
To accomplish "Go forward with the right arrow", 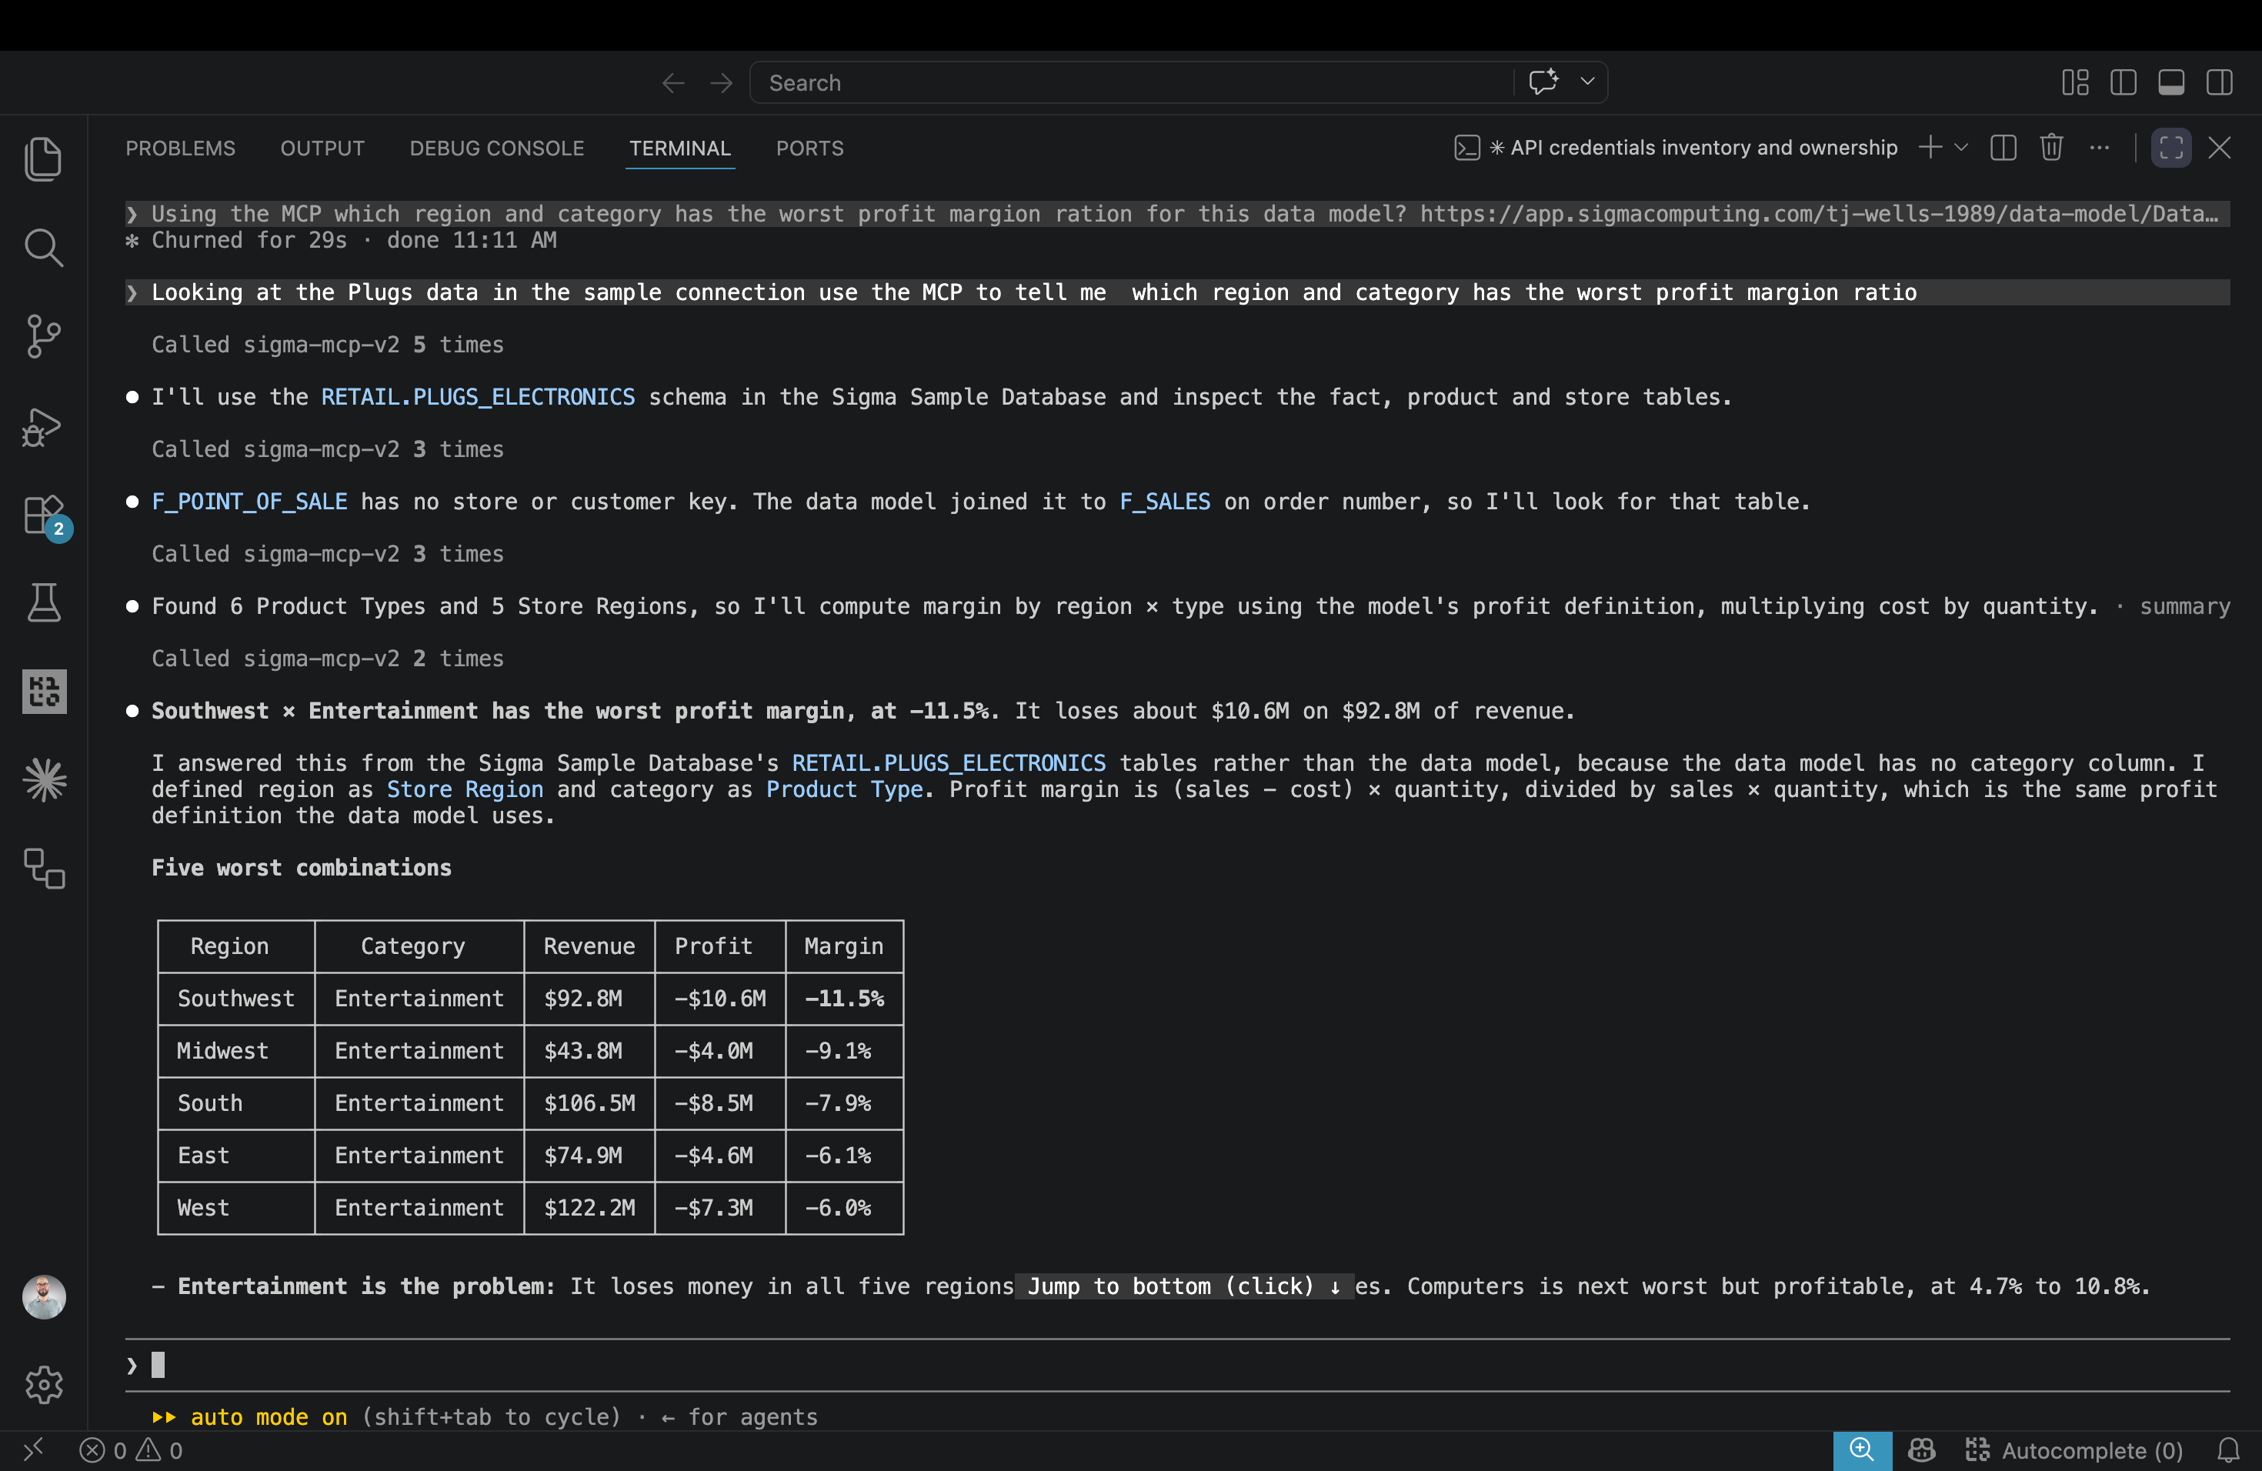I will pos(722,82).
